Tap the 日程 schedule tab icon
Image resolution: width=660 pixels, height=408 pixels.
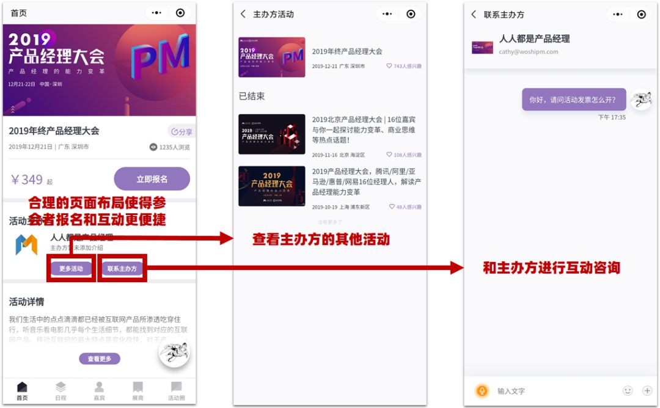(x=61, y=387)
